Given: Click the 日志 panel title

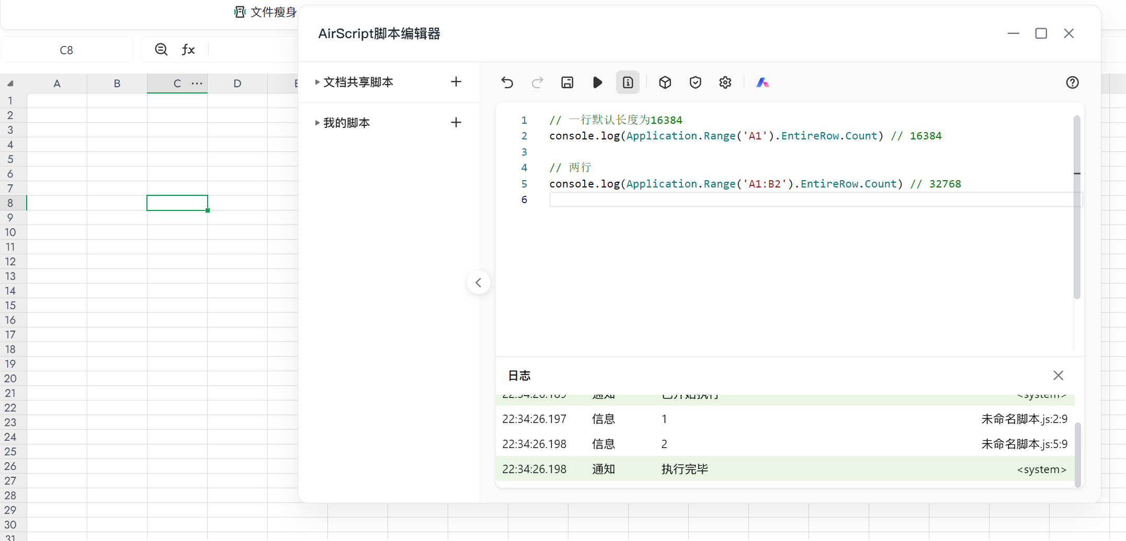Looking at the screenshot, I should tap(519, 375).
